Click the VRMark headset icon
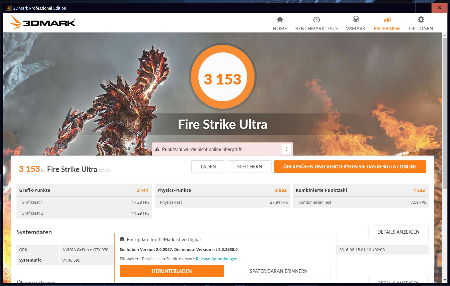This screenshot has width=450, height=286. (356, 19)
